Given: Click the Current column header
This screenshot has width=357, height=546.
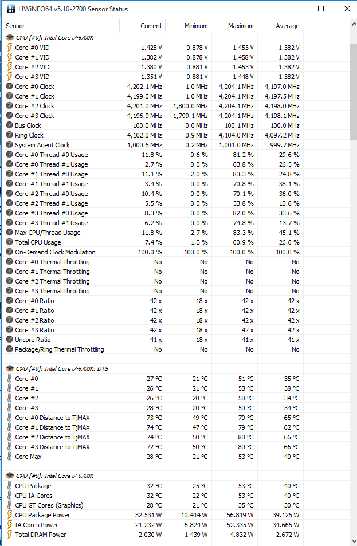Looking at the screenshot, I should click(143, 26).
